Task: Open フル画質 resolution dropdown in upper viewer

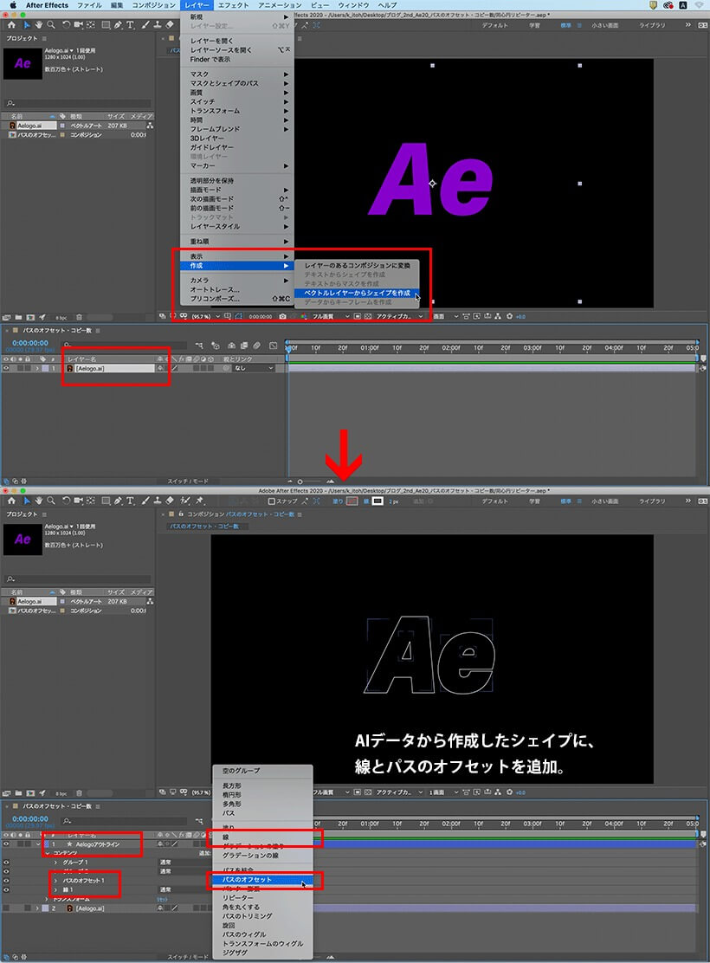Action: click(331, 316)
